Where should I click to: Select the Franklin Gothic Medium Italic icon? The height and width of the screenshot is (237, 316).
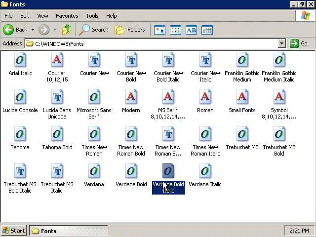(x=279, y=60)
